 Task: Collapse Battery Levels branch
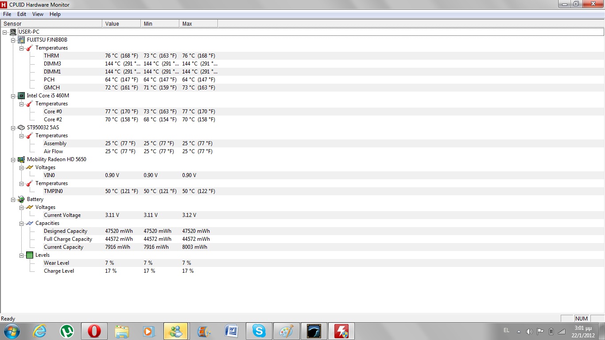point(21,255)
